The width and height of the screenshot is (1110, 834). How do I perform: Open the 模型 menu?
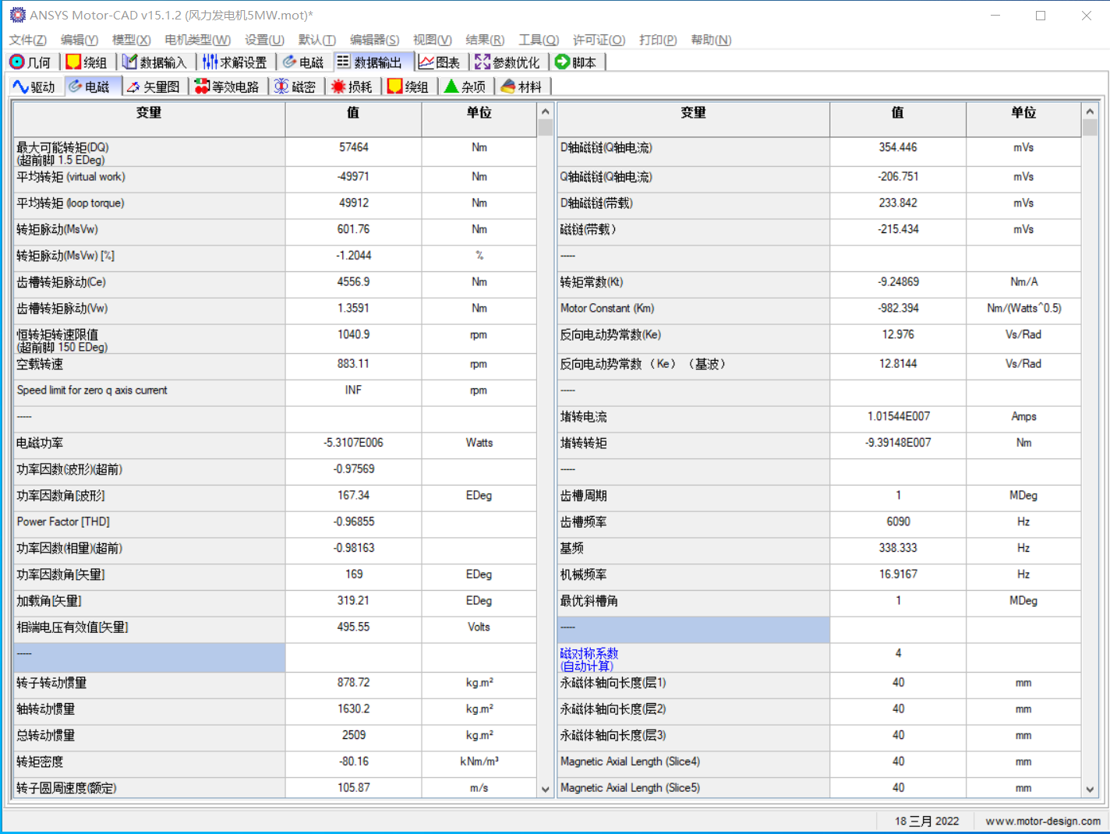pyautogui.click(x=131, y=40)
